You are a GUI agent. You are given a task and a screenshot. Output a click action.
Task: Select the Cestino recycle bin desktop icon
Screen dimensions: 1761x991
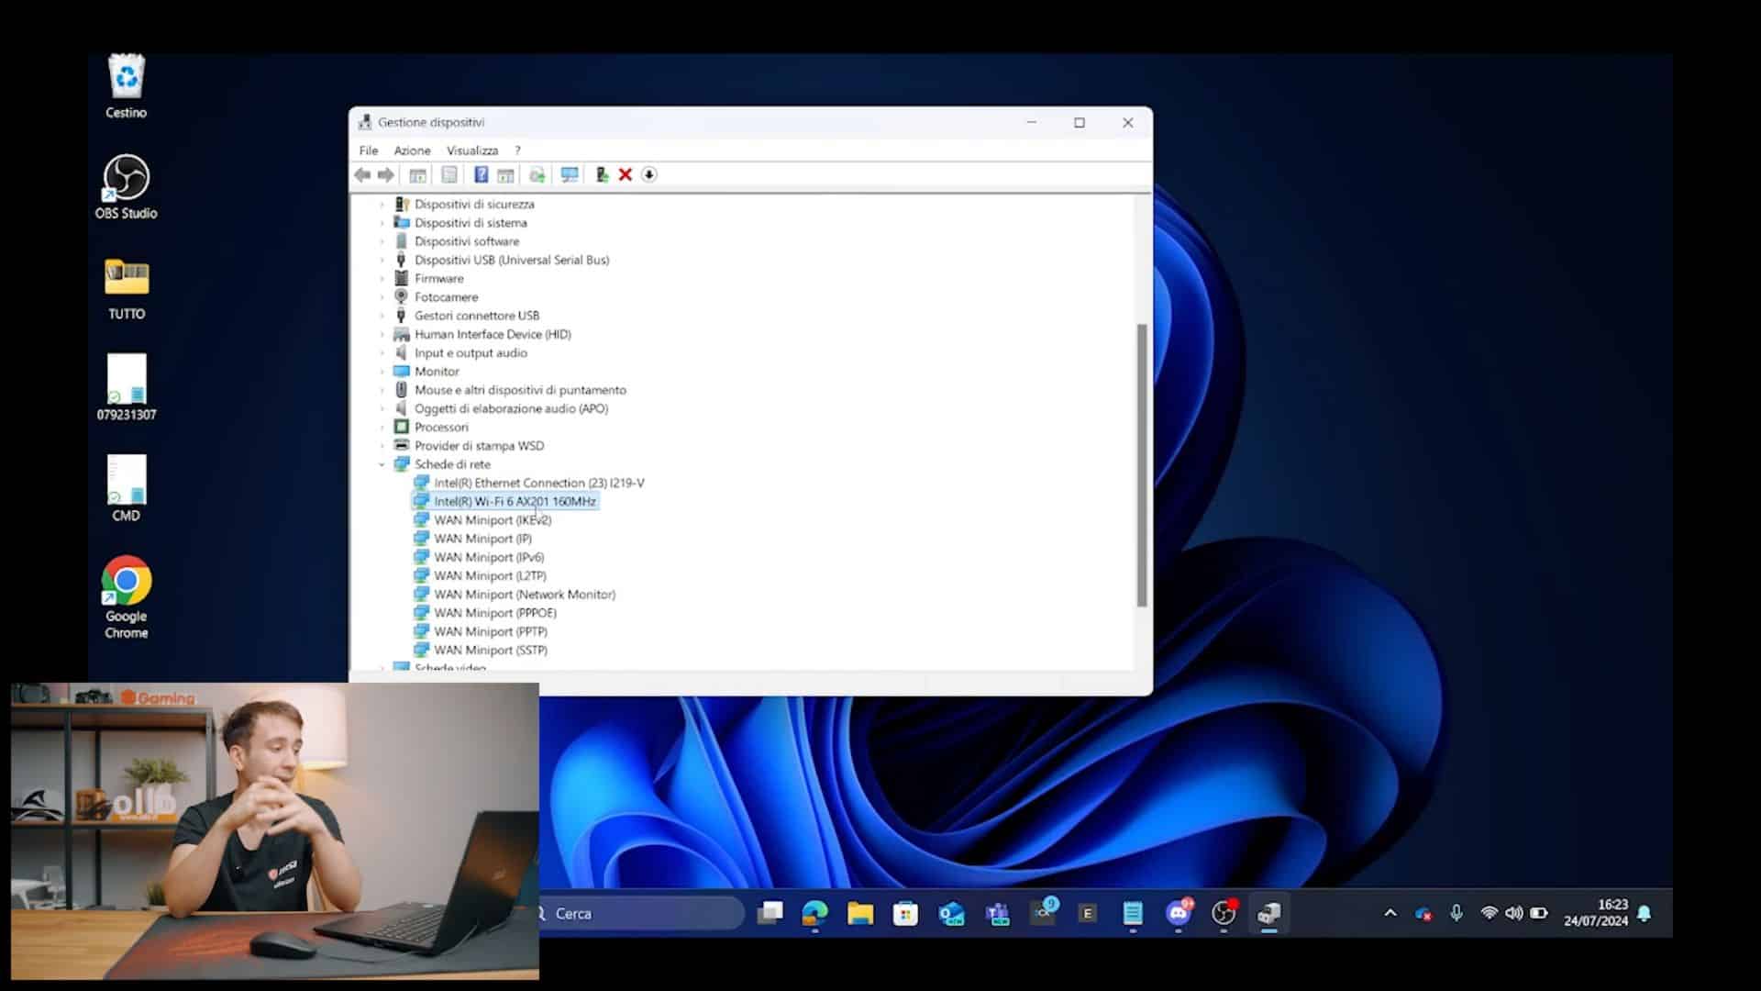[126, 86]
